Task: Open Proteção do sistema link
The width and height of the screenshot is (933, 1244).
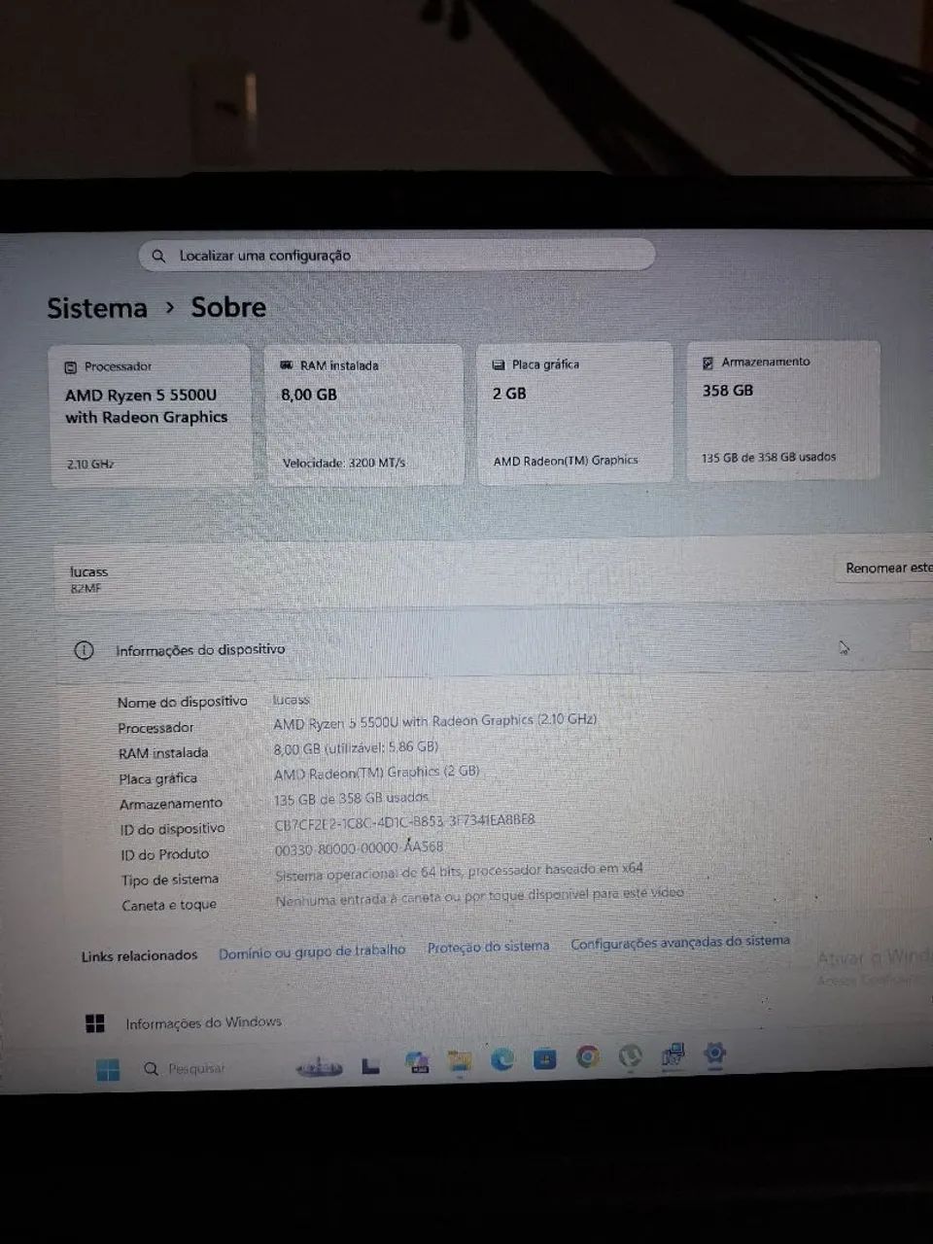Action: tap(488, 947)
